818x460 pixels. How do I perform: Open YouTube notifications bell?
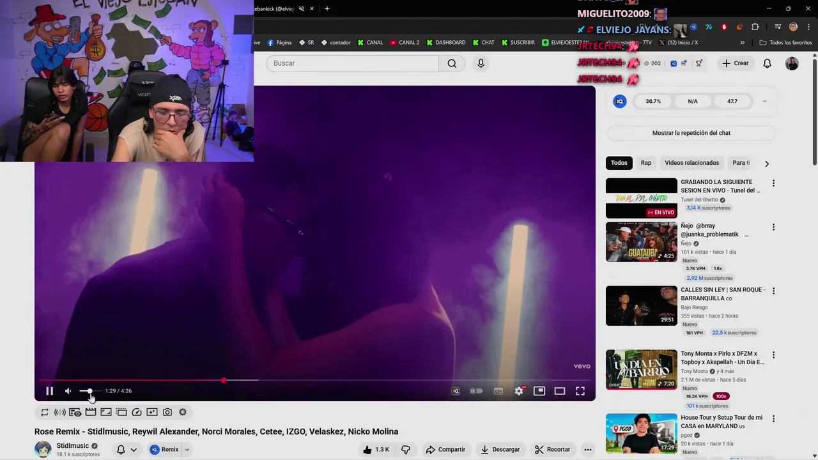tap(768, 63)
